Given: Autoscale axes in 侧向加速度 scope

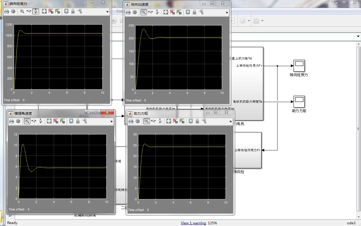Looking at the screenshot, I should (166, 12).
